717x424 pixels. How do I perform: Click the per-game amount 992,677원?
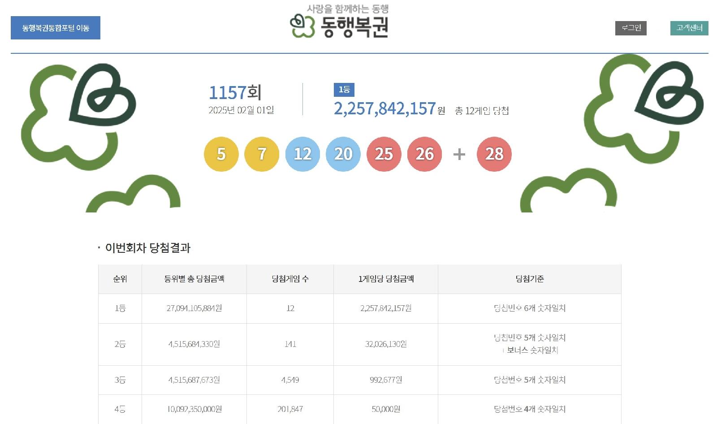(x=386, y=380)
